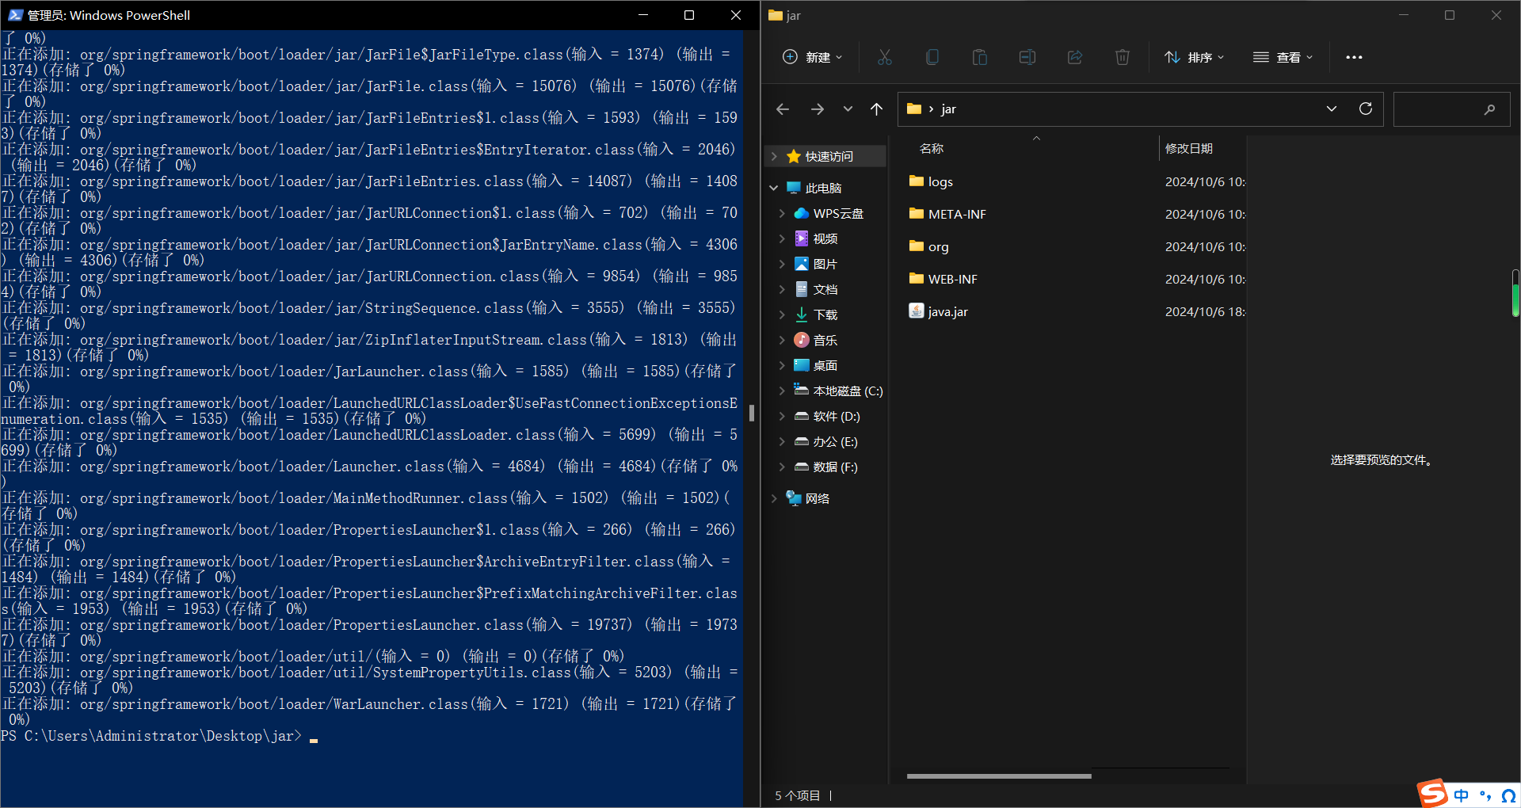Sort by 修改日期 column header
The height and width of the screenshot is (808, 1521).
[x=1189, y=148]
